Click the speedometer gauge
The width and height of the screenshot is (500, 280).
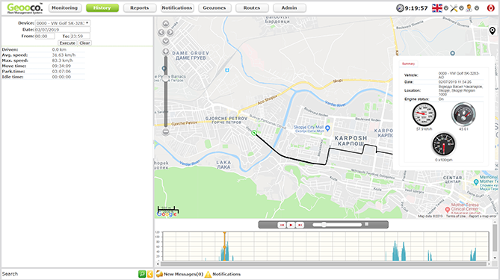424,114
